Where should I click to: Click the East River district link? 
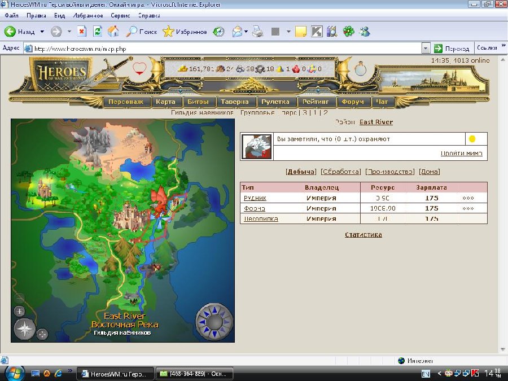point(376,122)
